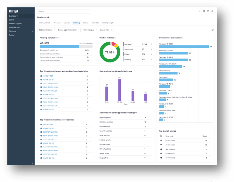Click the Patching compliance progress bar
The height and width of the screenshot is (182, 234).
[66, 46]
